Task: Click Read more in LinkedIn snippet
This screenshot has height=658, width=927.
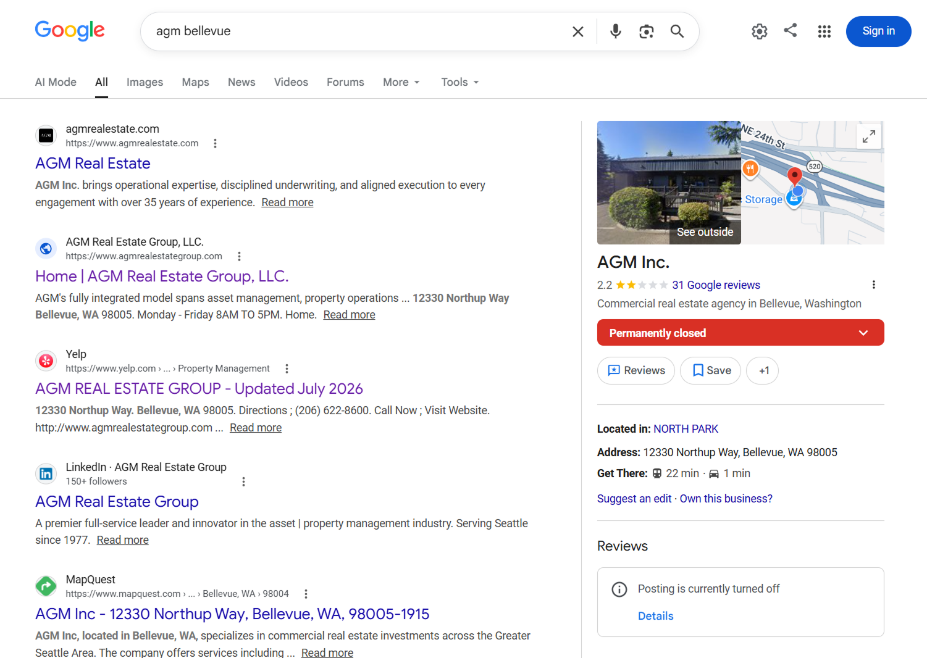Action: [x=122, y=540]
